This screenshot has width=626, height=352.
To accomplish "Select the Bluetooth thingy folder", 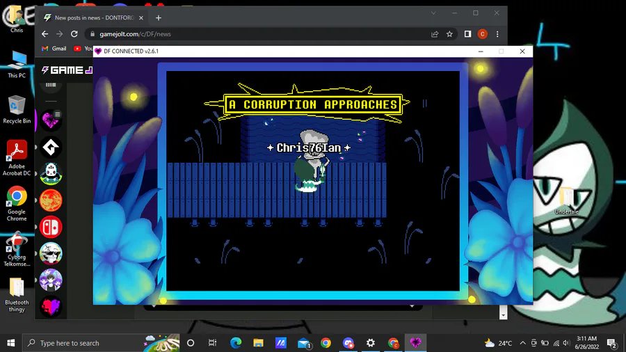I will [x=17, y=294].
